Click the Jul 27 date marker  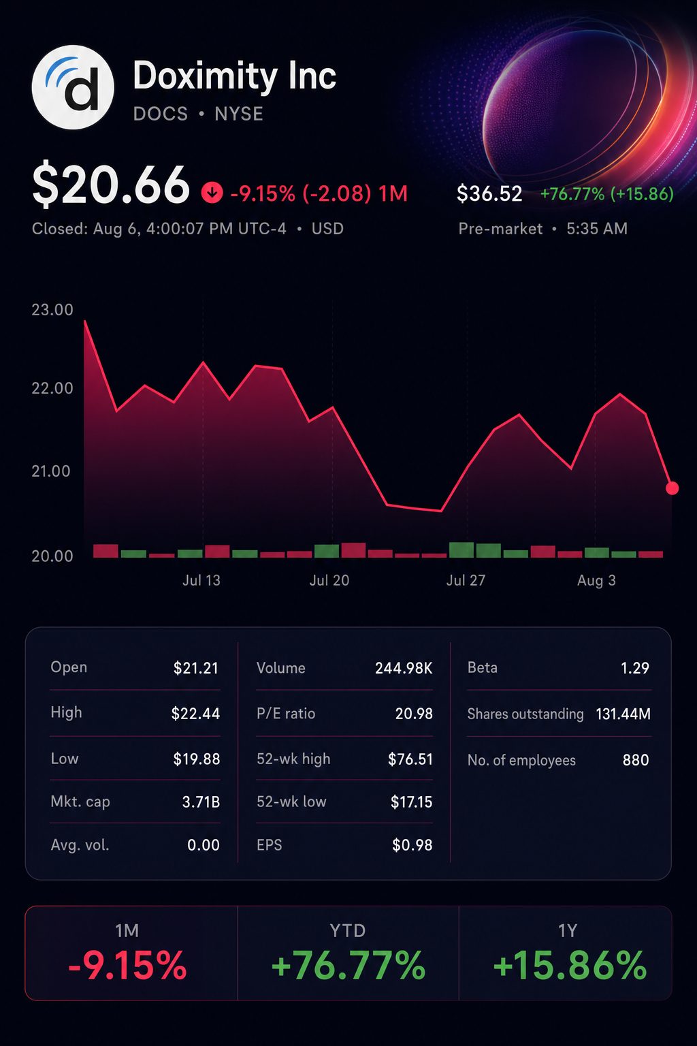[466, 580]
